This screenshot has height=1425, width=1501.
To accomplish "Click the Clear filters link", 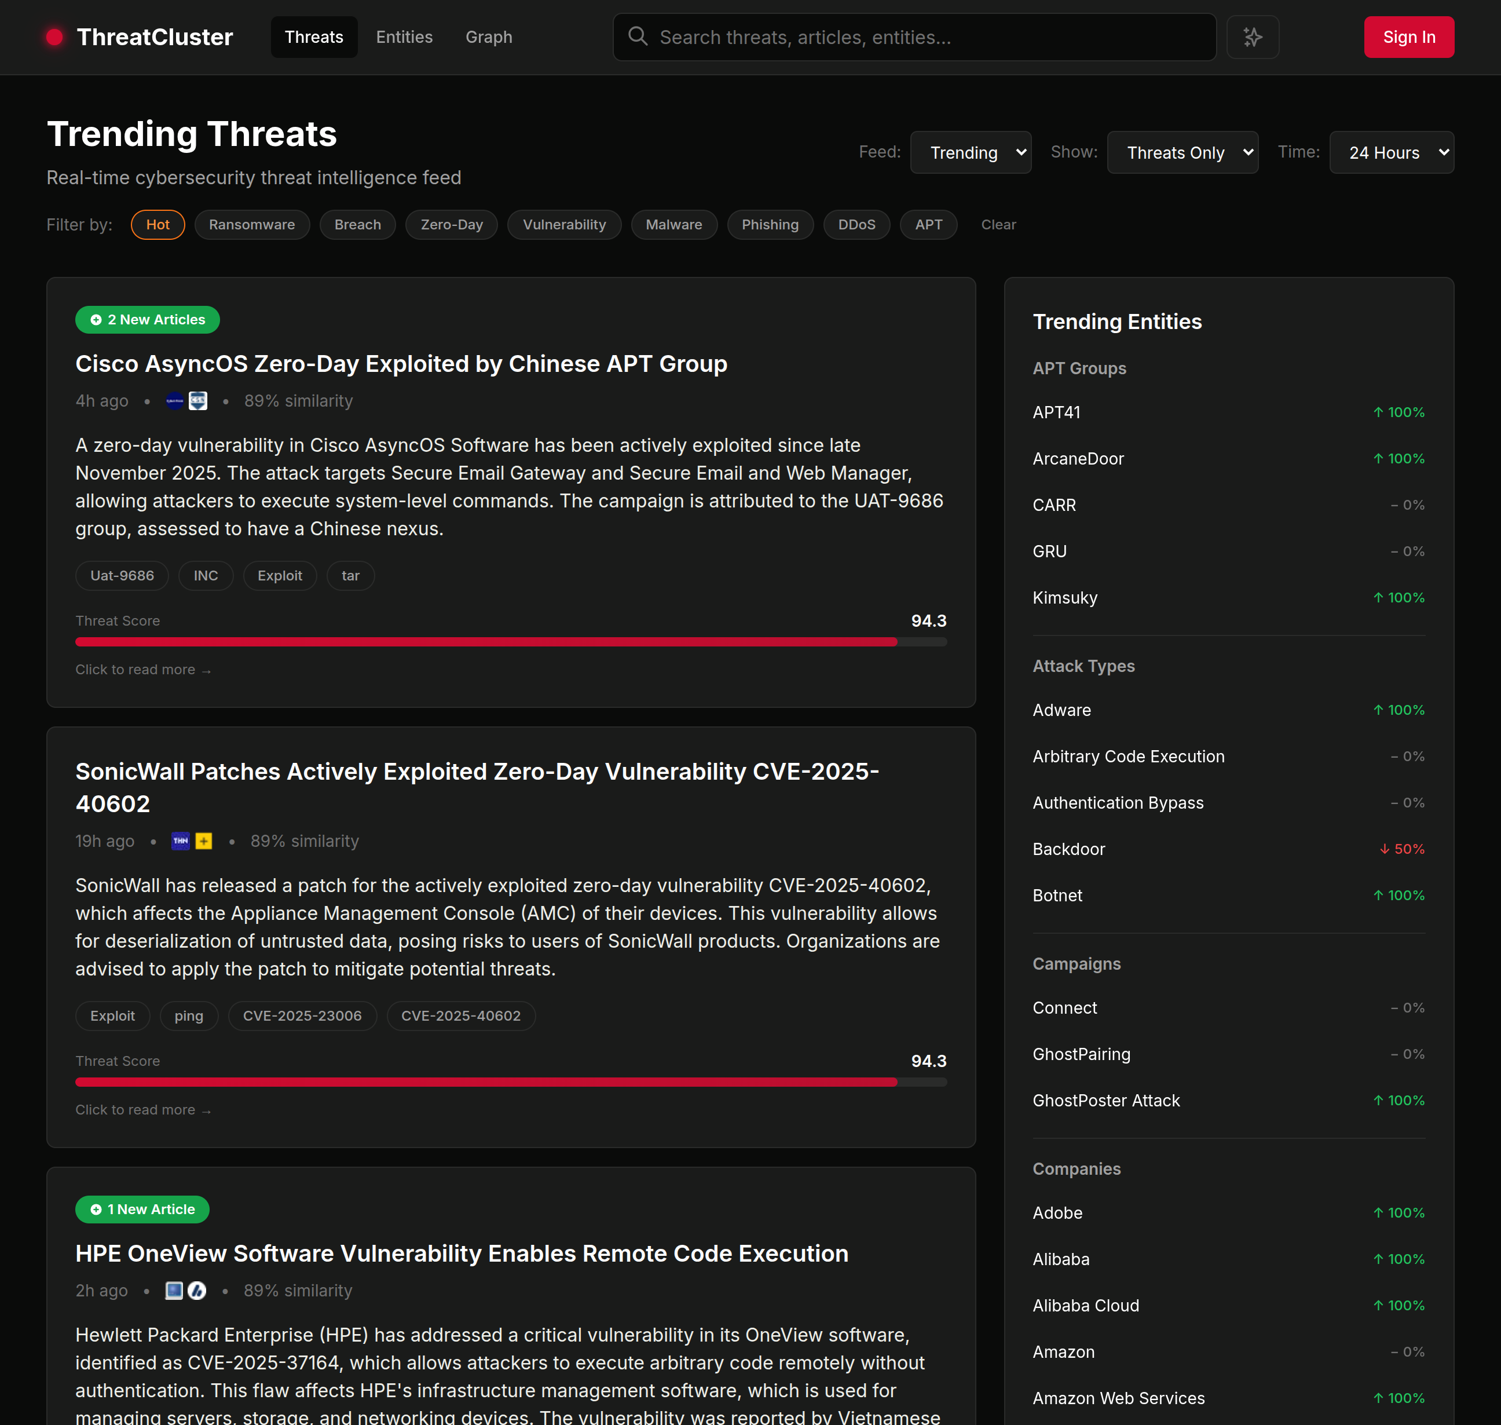I will (998, 224).
